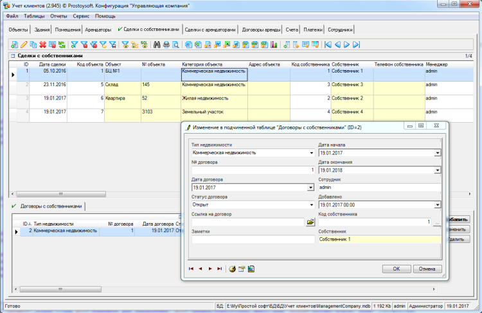The height and width of the screenshot is (313, 482).
Task: Open the Отчеты menu
Action: [58, 15]
